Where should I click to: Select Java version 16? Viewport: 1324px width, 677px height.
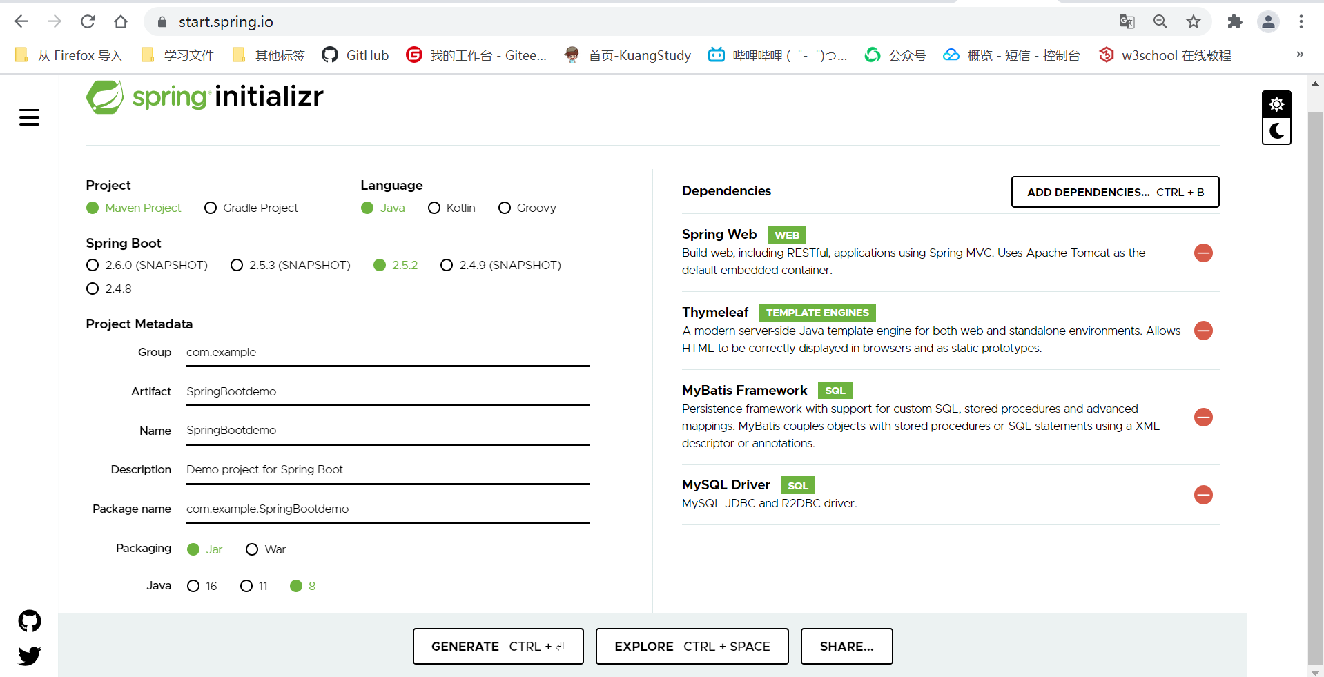202,586
